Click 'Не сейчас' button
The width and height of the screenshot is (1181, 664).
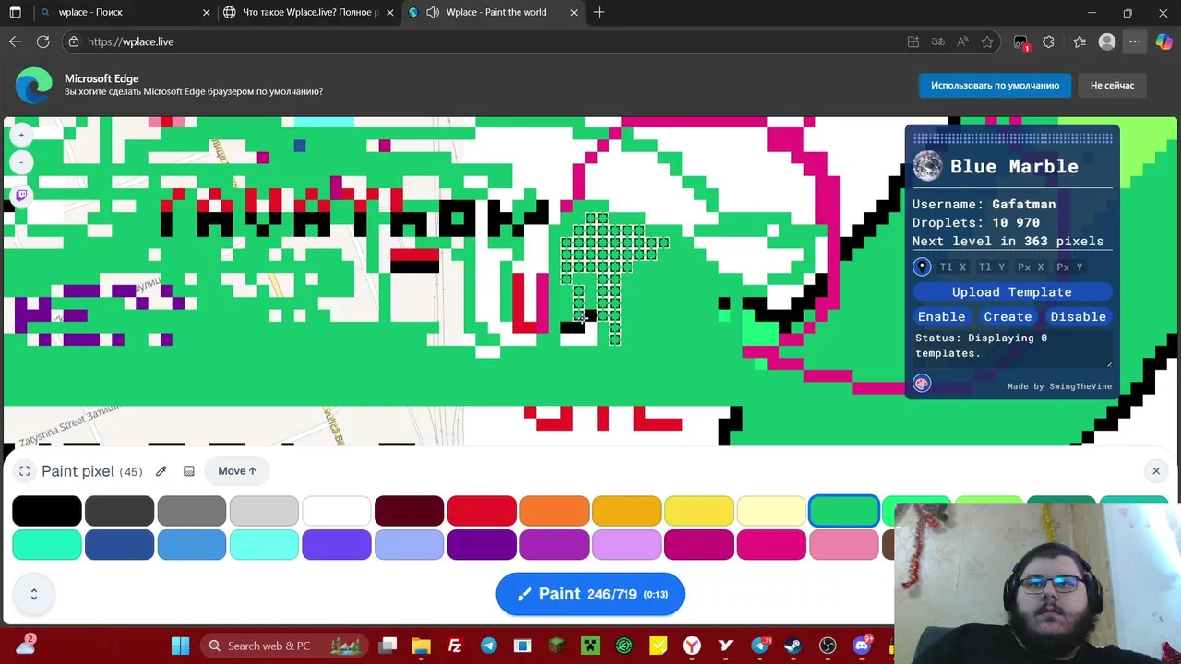pos(1112,85)
